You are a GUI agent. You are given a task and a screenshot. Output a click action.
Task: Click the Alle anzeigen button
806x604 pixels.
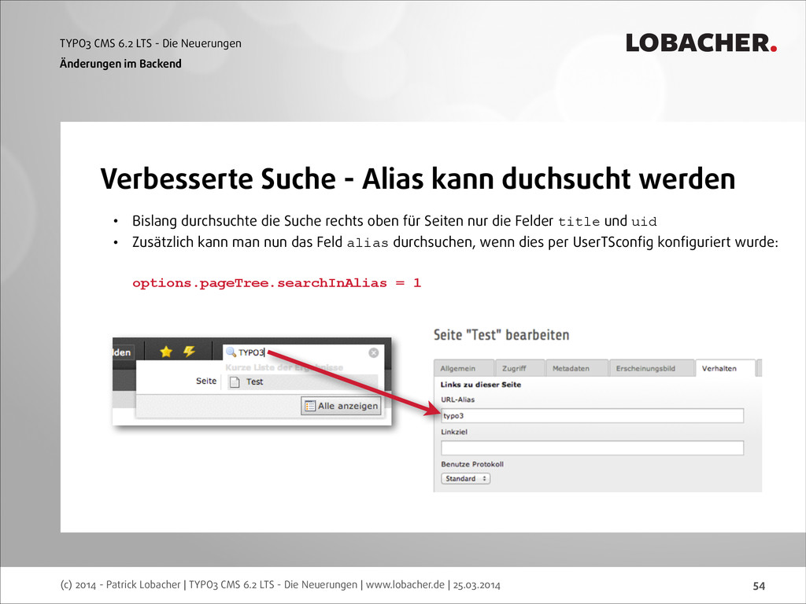pos(341,406)
